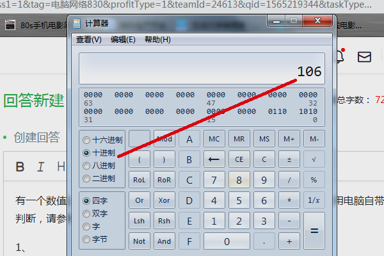Click the MS memory store key
This screenshot has height=256, width=384.
tap(264, 139)
